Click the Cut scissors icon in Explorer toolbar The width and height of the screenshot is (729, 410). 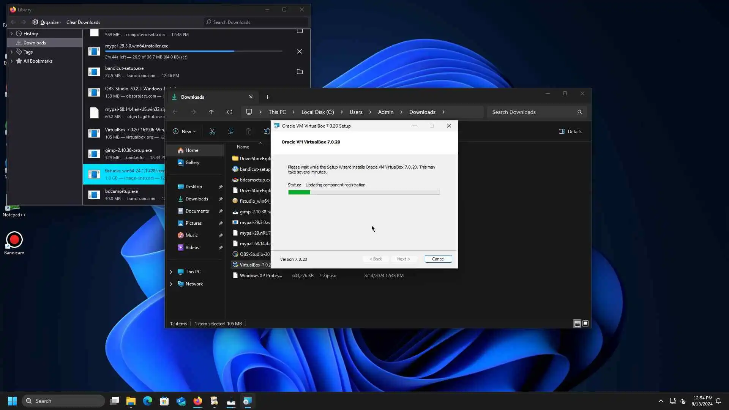212,132
